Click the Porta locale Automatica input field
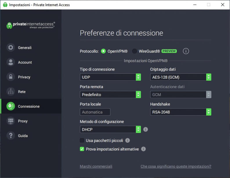230x178 pixels. [x=95, y=112]
